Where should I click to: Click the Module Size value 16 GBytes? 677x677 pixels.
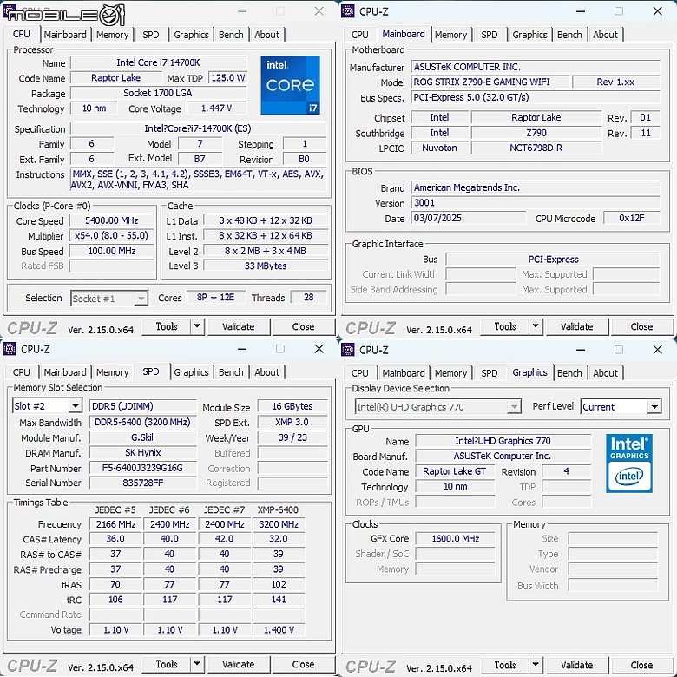pos(292,406)
